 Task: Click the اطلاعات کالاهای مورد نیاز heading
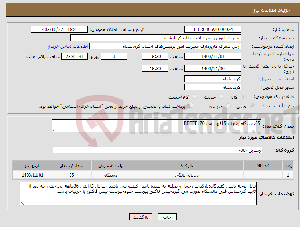coord(266,137)
